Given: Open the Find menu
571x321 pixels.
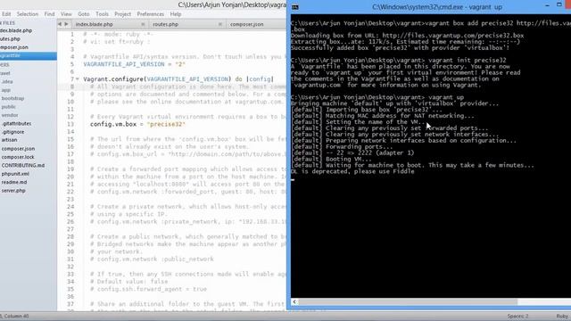Looking at the screenshot, I should [49, 14].
